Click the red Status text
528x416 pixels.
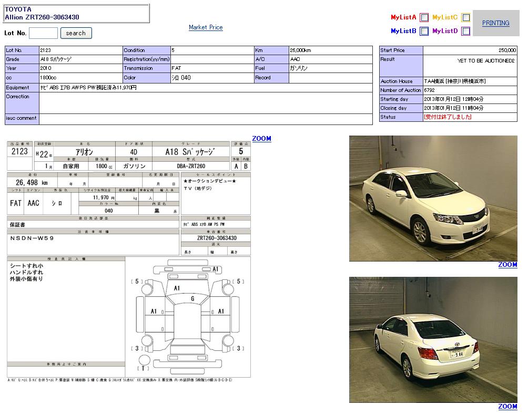click(x=448, y=117)
